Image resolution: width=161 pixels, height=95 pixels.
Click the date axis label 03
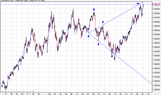pos(93,94)
